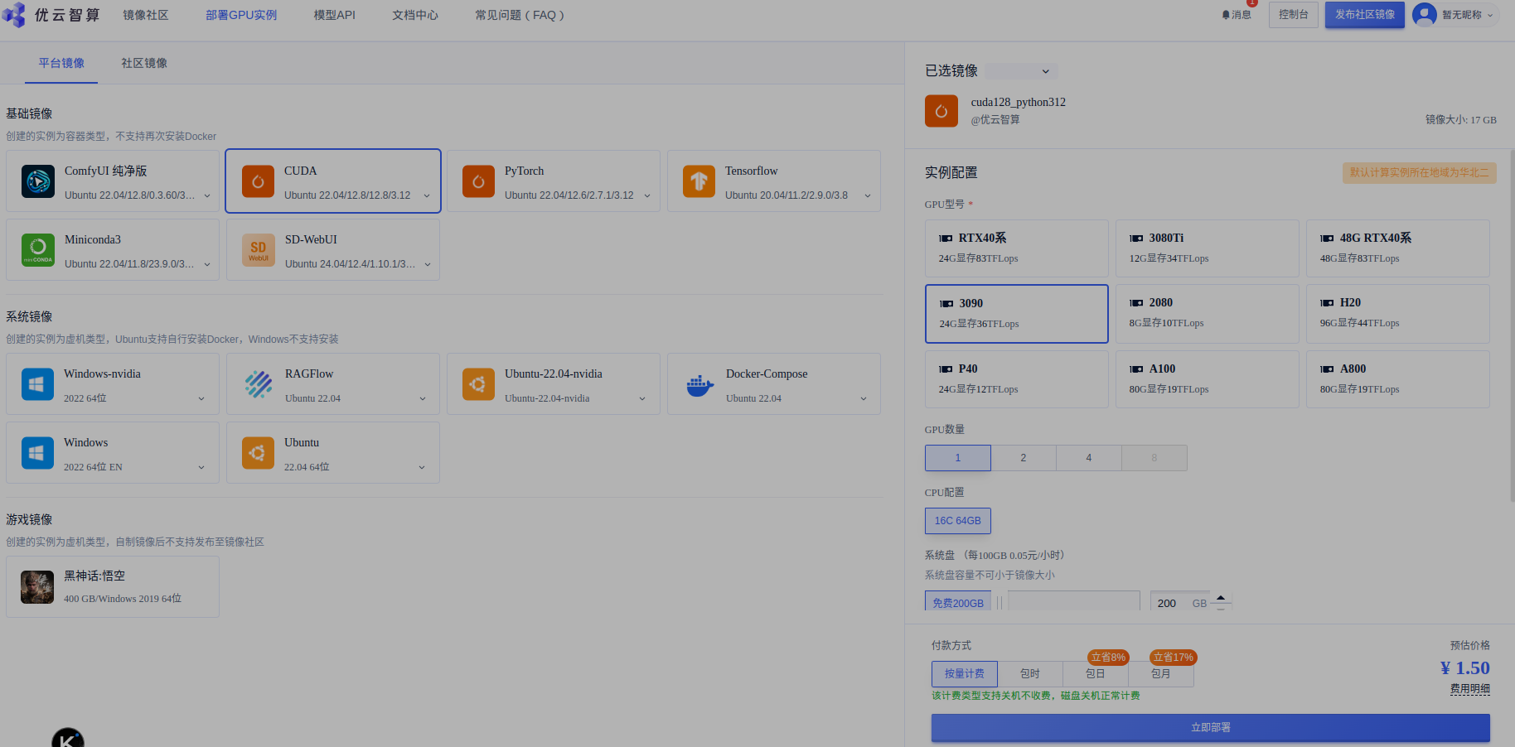Viewport: 1515px width, 747px height.
Task: Click the RAGFlow image icon
Action: tap(259, 384)
